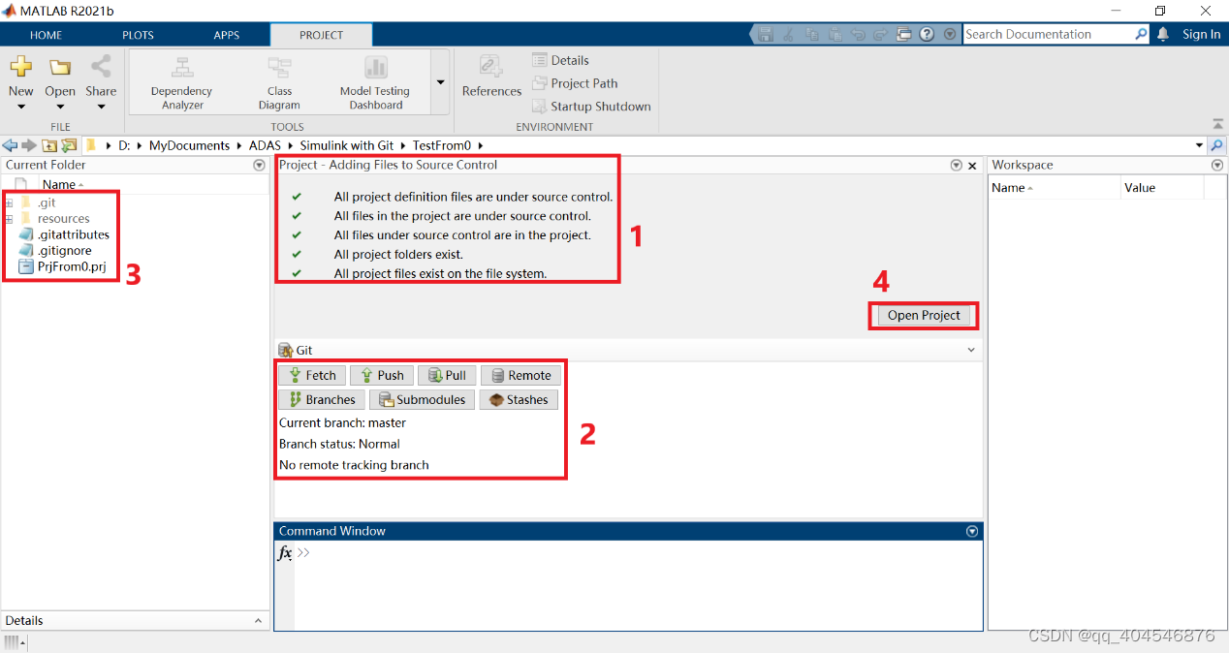This screenshot has height=653, width=1229.
Task: Switch to the APPS tab
Action: (x=226, y=35)
